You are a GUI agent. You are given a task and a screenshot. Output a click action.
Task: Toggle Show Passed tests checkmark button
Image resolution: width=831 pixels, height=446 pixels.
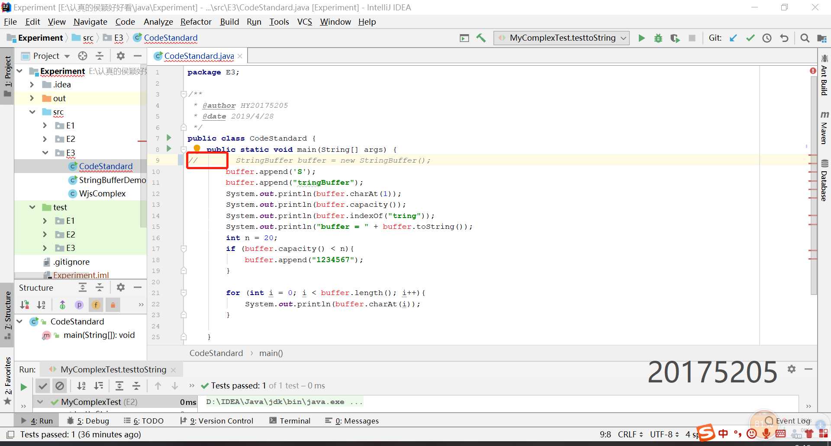[43, 385]
